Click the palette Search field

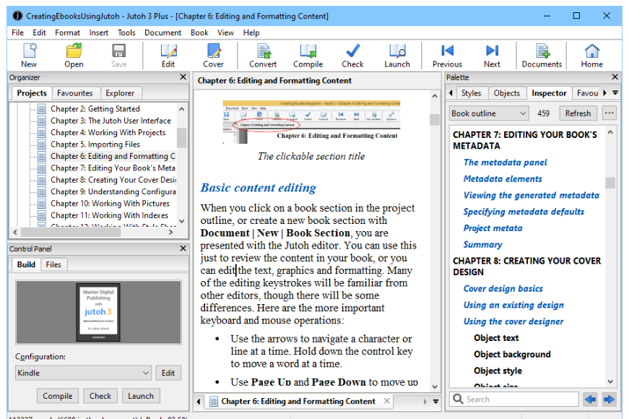pyautogui.click(x=513, y=398)
